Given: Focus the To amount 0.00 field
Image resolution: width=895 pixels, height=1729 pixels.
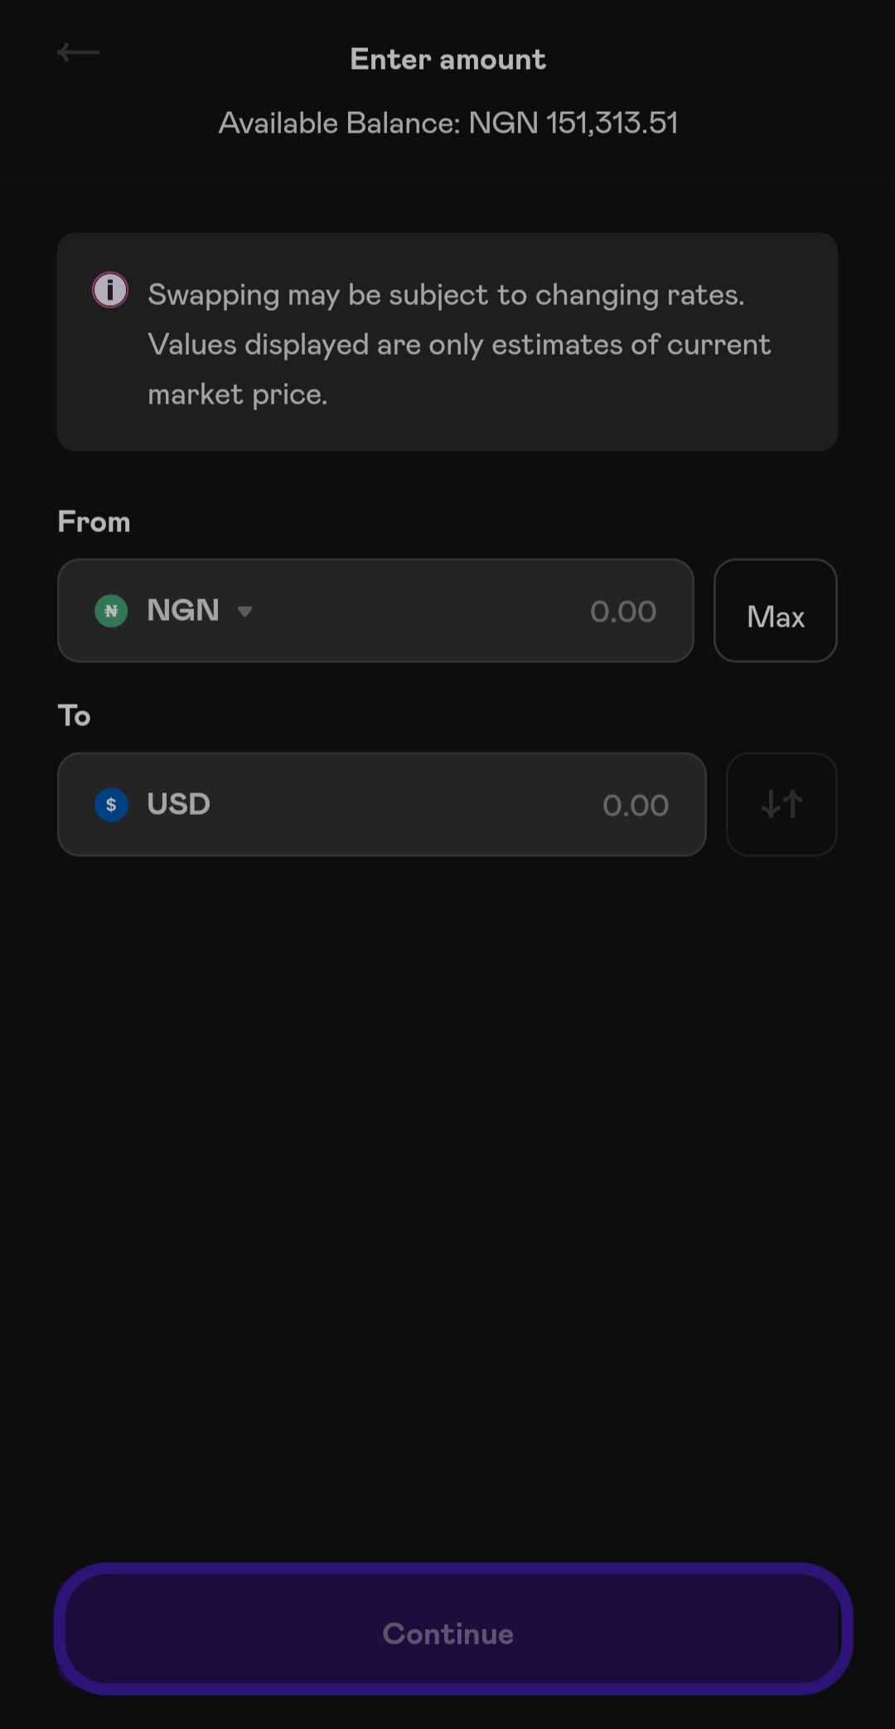Looking at the screenshot, I should [636, 806].
